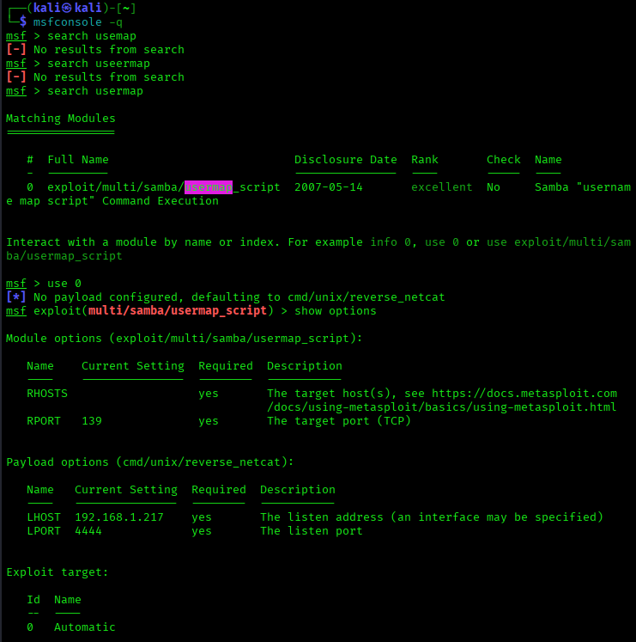Click the 'Automatic' target name
Image resolution: width=636 pixels, height=642 pixels.
[85, 627]
